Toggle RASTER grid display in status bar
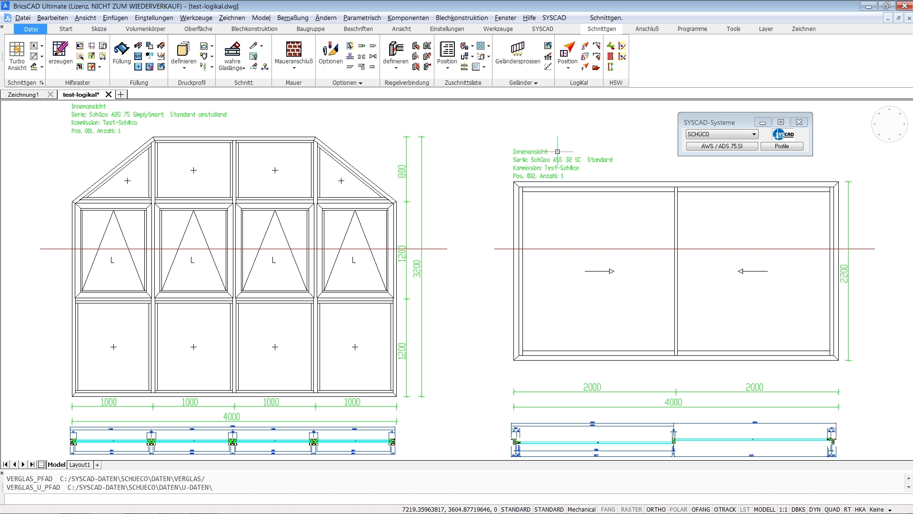The width and height of the screenshot is (913, 514). 631,509
